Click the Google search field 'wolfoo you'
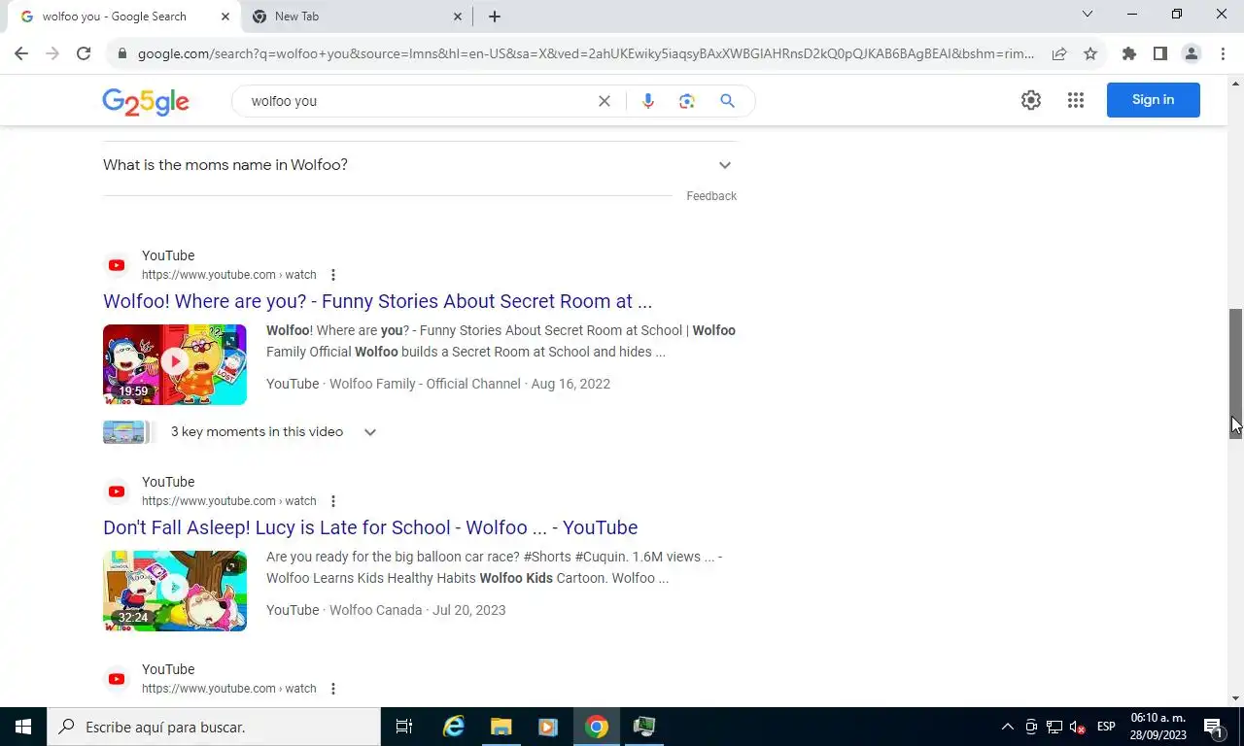The height and width of the screenshot is (746, 1244). (418, 101)
